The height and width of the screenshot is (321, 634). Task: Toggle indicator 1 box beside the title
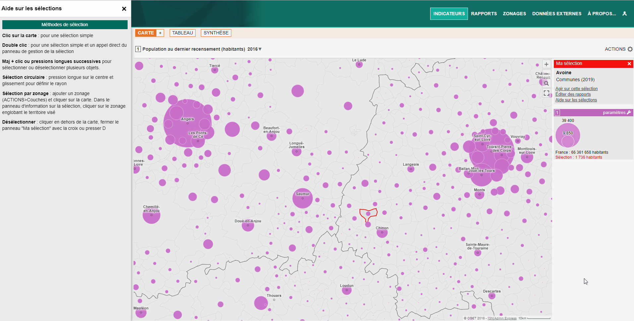pyautogui.click(x=138, y=49)
